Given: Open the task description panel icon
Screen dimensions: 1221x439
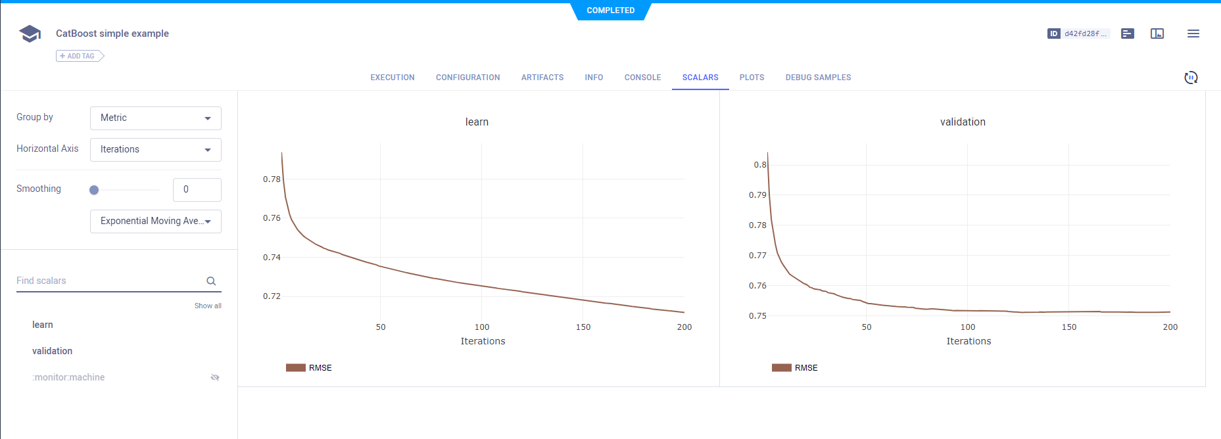Looking at the screenshot, I should [x=1128, y=34].
